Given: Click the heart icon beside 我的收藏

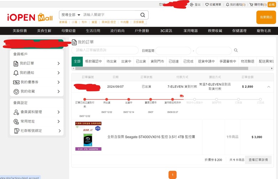Looking at the screenshot, I should (x=16, y=92).
